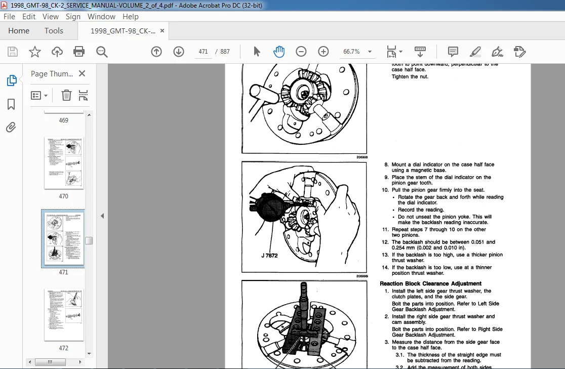The height and width of the screenshot is (369, 565).
Task: Click thumbnail scrollbar down arrow
Action: coord(89,354)
